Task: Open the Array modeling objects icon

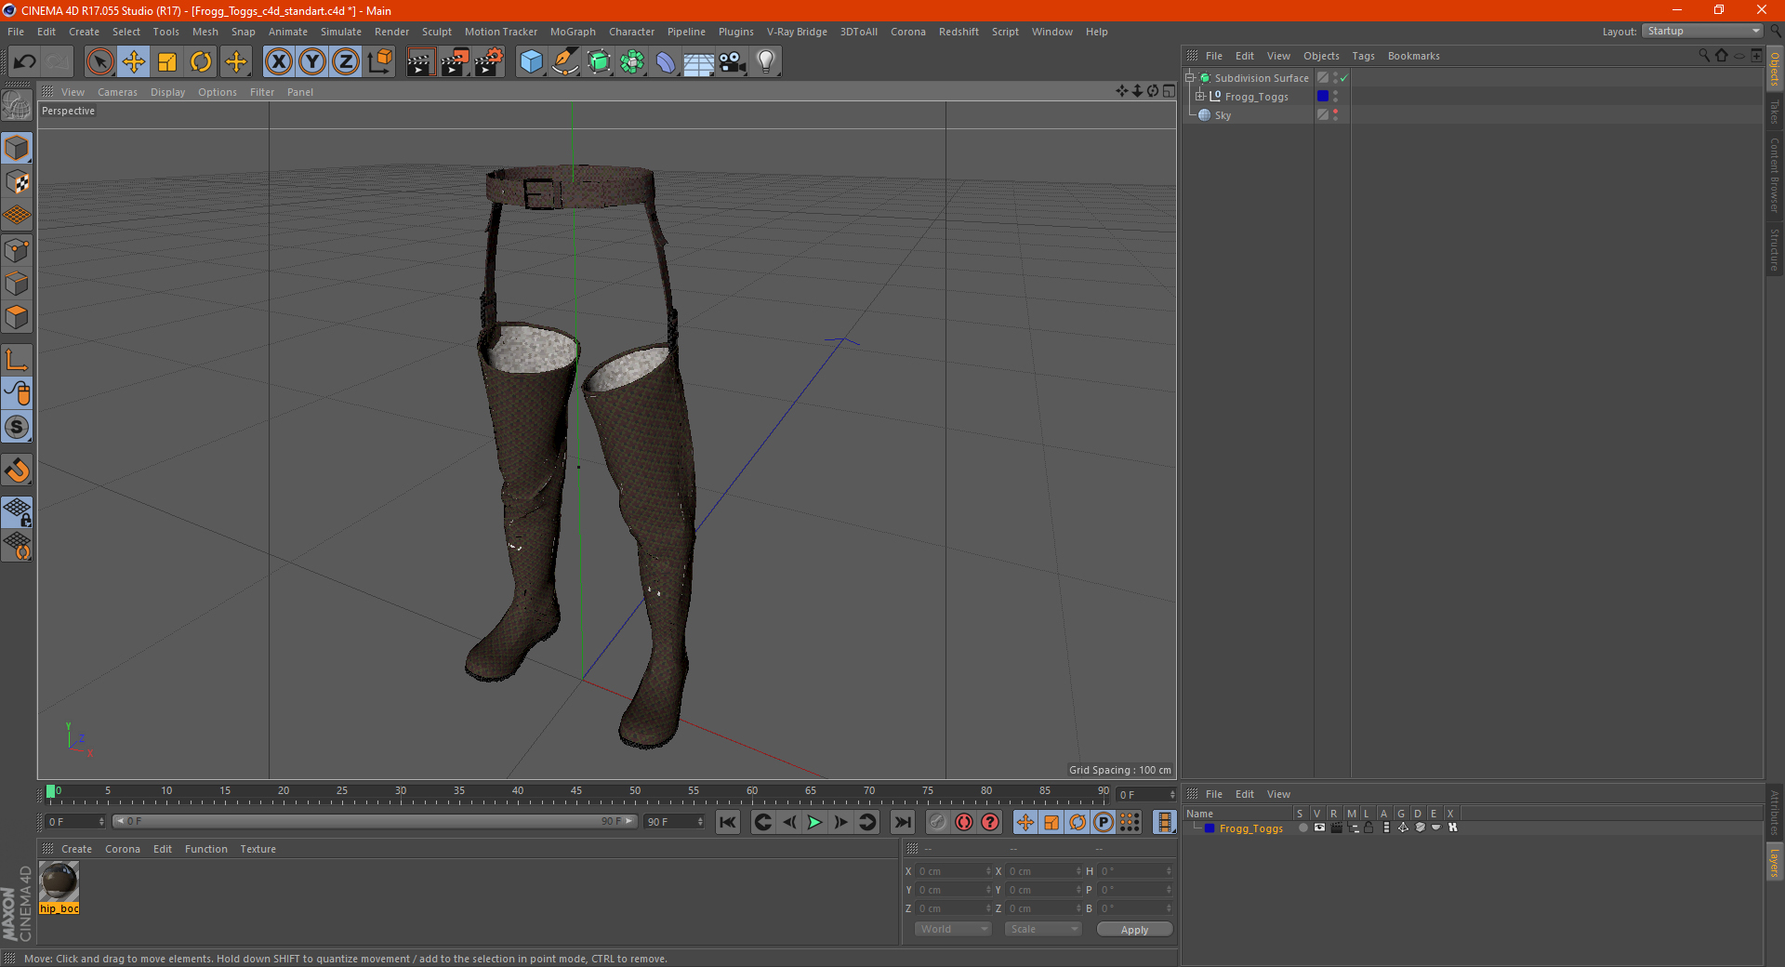Action: tap(632, 62)
